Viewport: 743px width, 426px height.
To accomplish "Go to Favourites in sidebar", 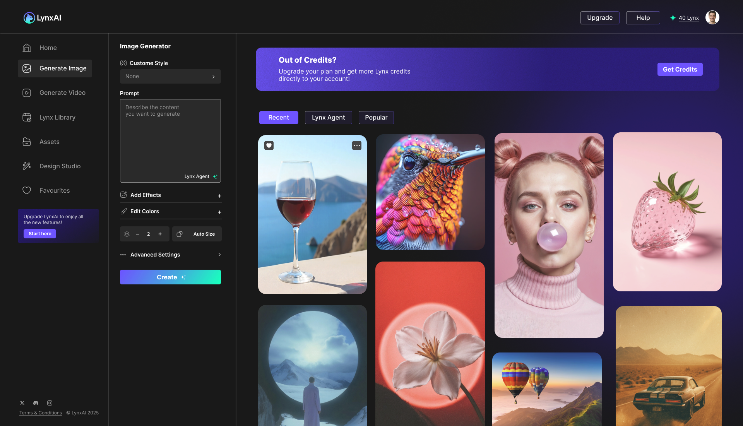I will pos(55,190).
